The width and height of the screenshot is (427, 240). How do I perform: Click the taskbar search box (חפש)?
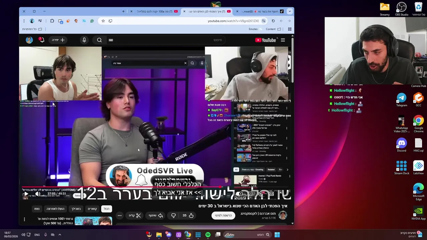[247, 235]
